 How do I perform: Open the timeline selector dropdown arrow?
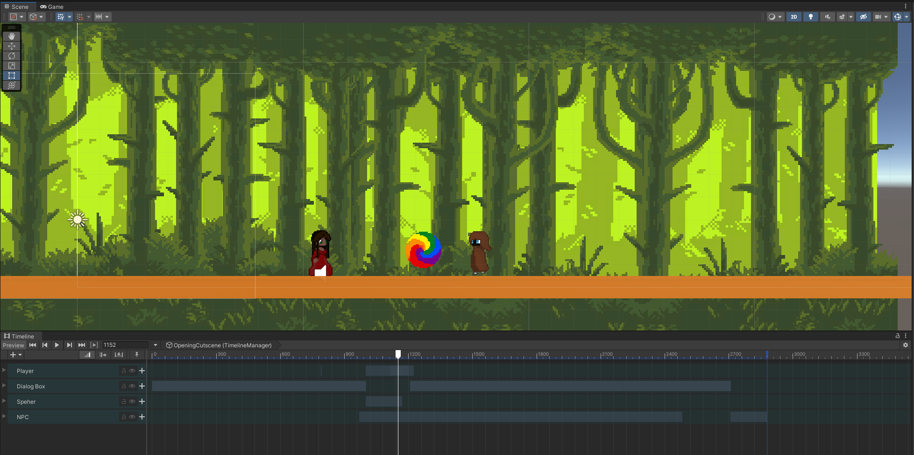(156, 345)
